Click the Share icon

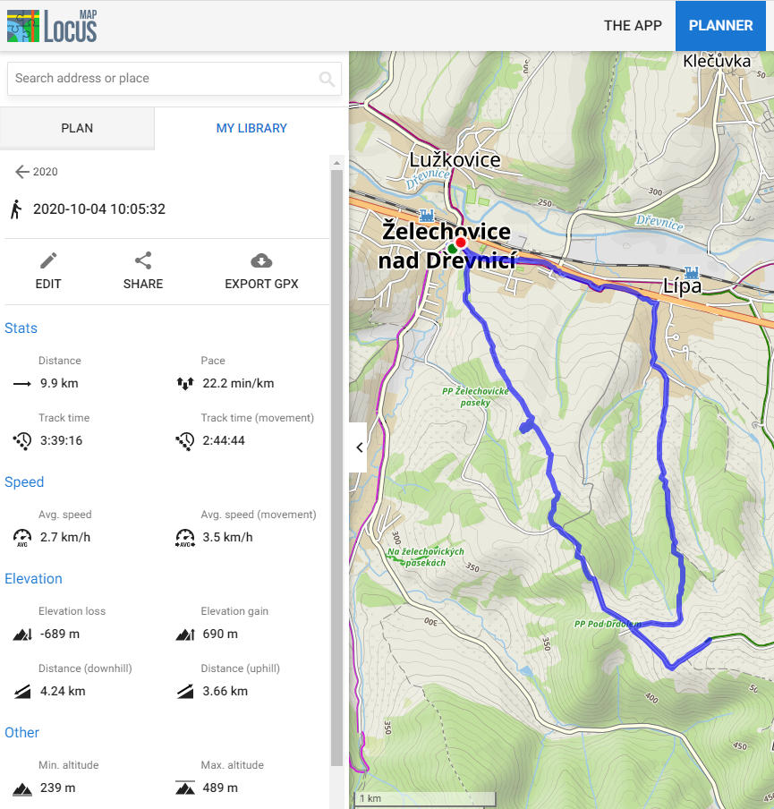pos(143,261)
